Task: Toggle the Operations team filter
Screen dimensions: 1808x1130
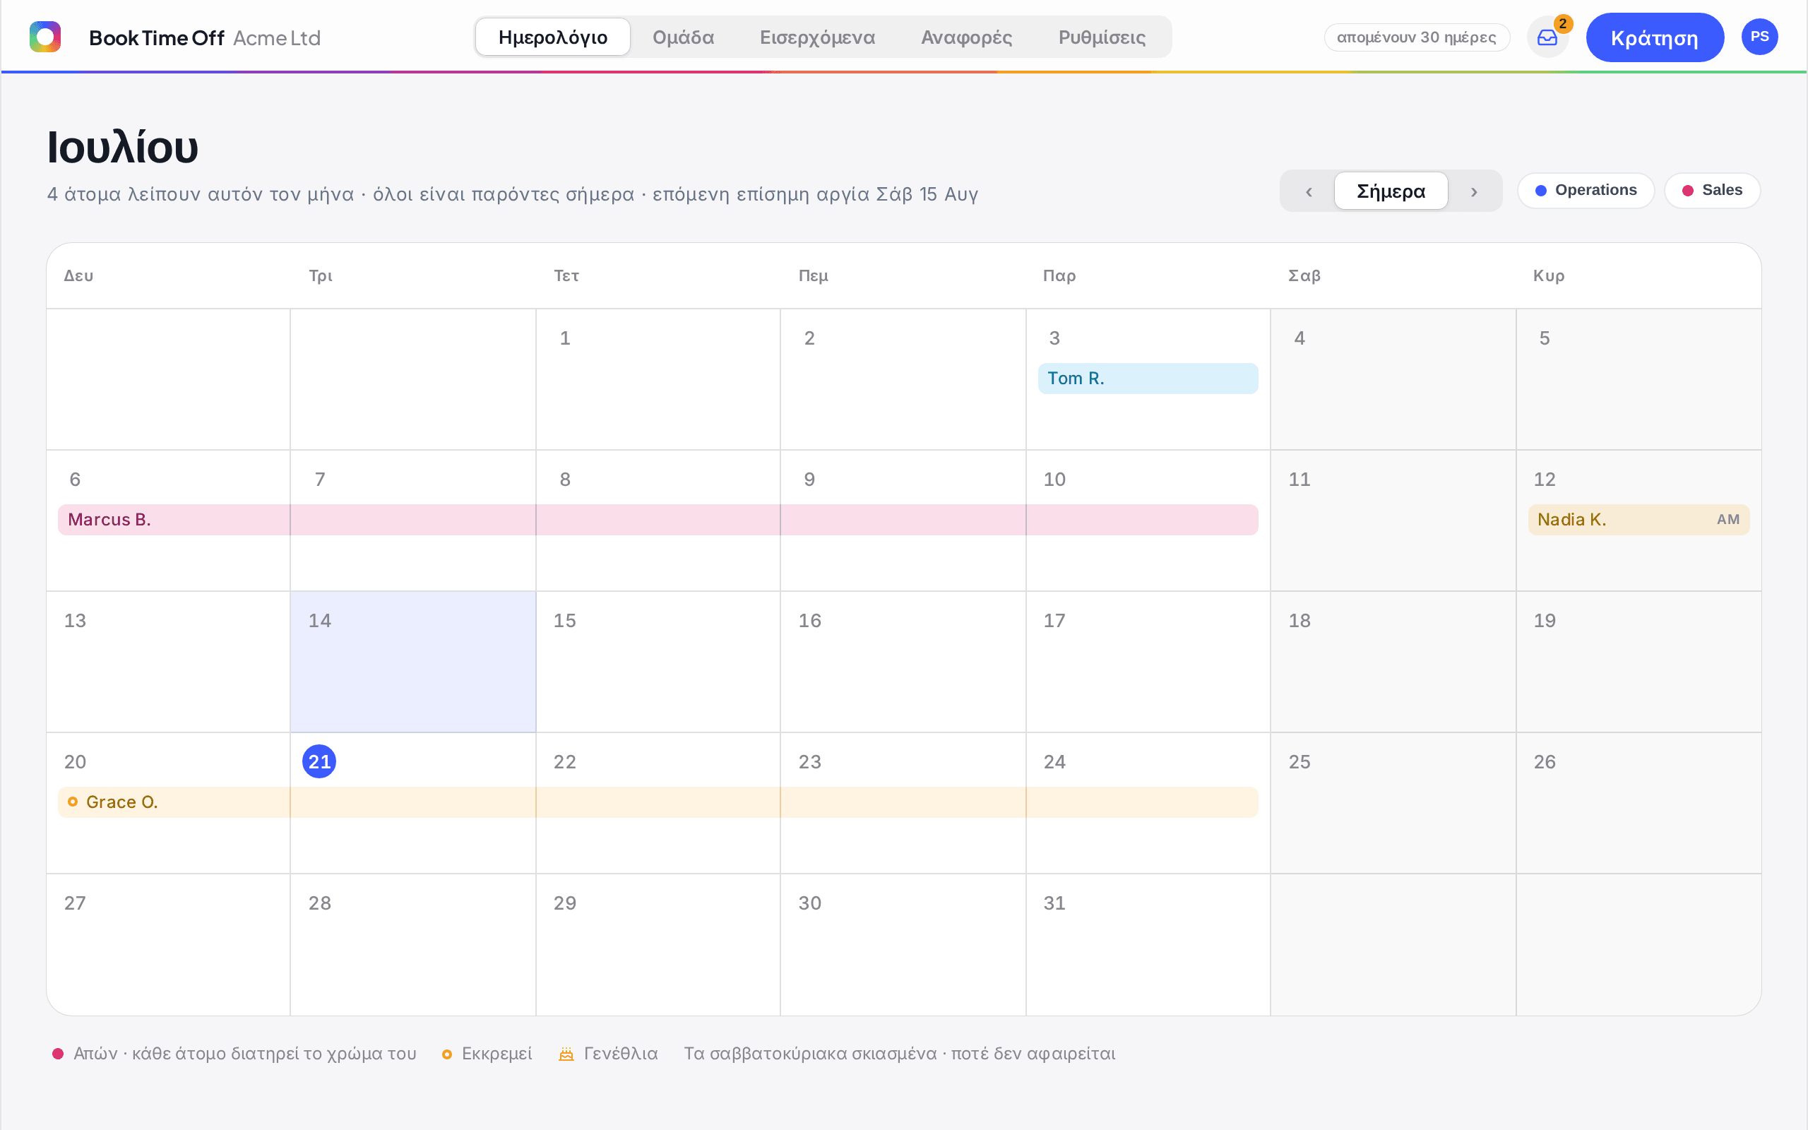Action: (x=1586, y=191)
